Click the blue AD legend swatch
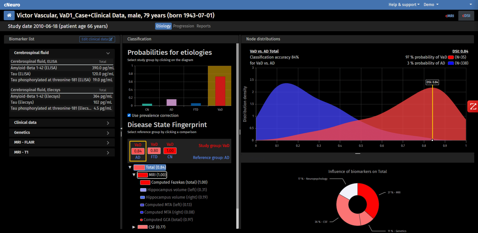Image resolution: width=478 pixels, height=233 pixels. [451, 63]
